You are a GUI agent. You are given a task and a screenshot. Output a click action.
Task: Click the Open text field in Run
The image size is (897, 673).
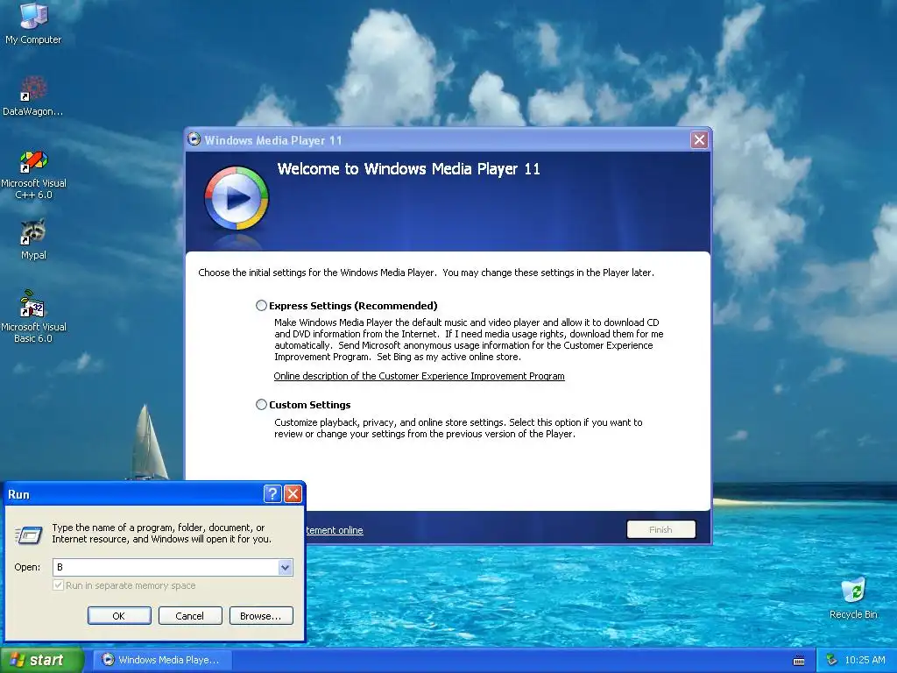click(x=166, y=567)
